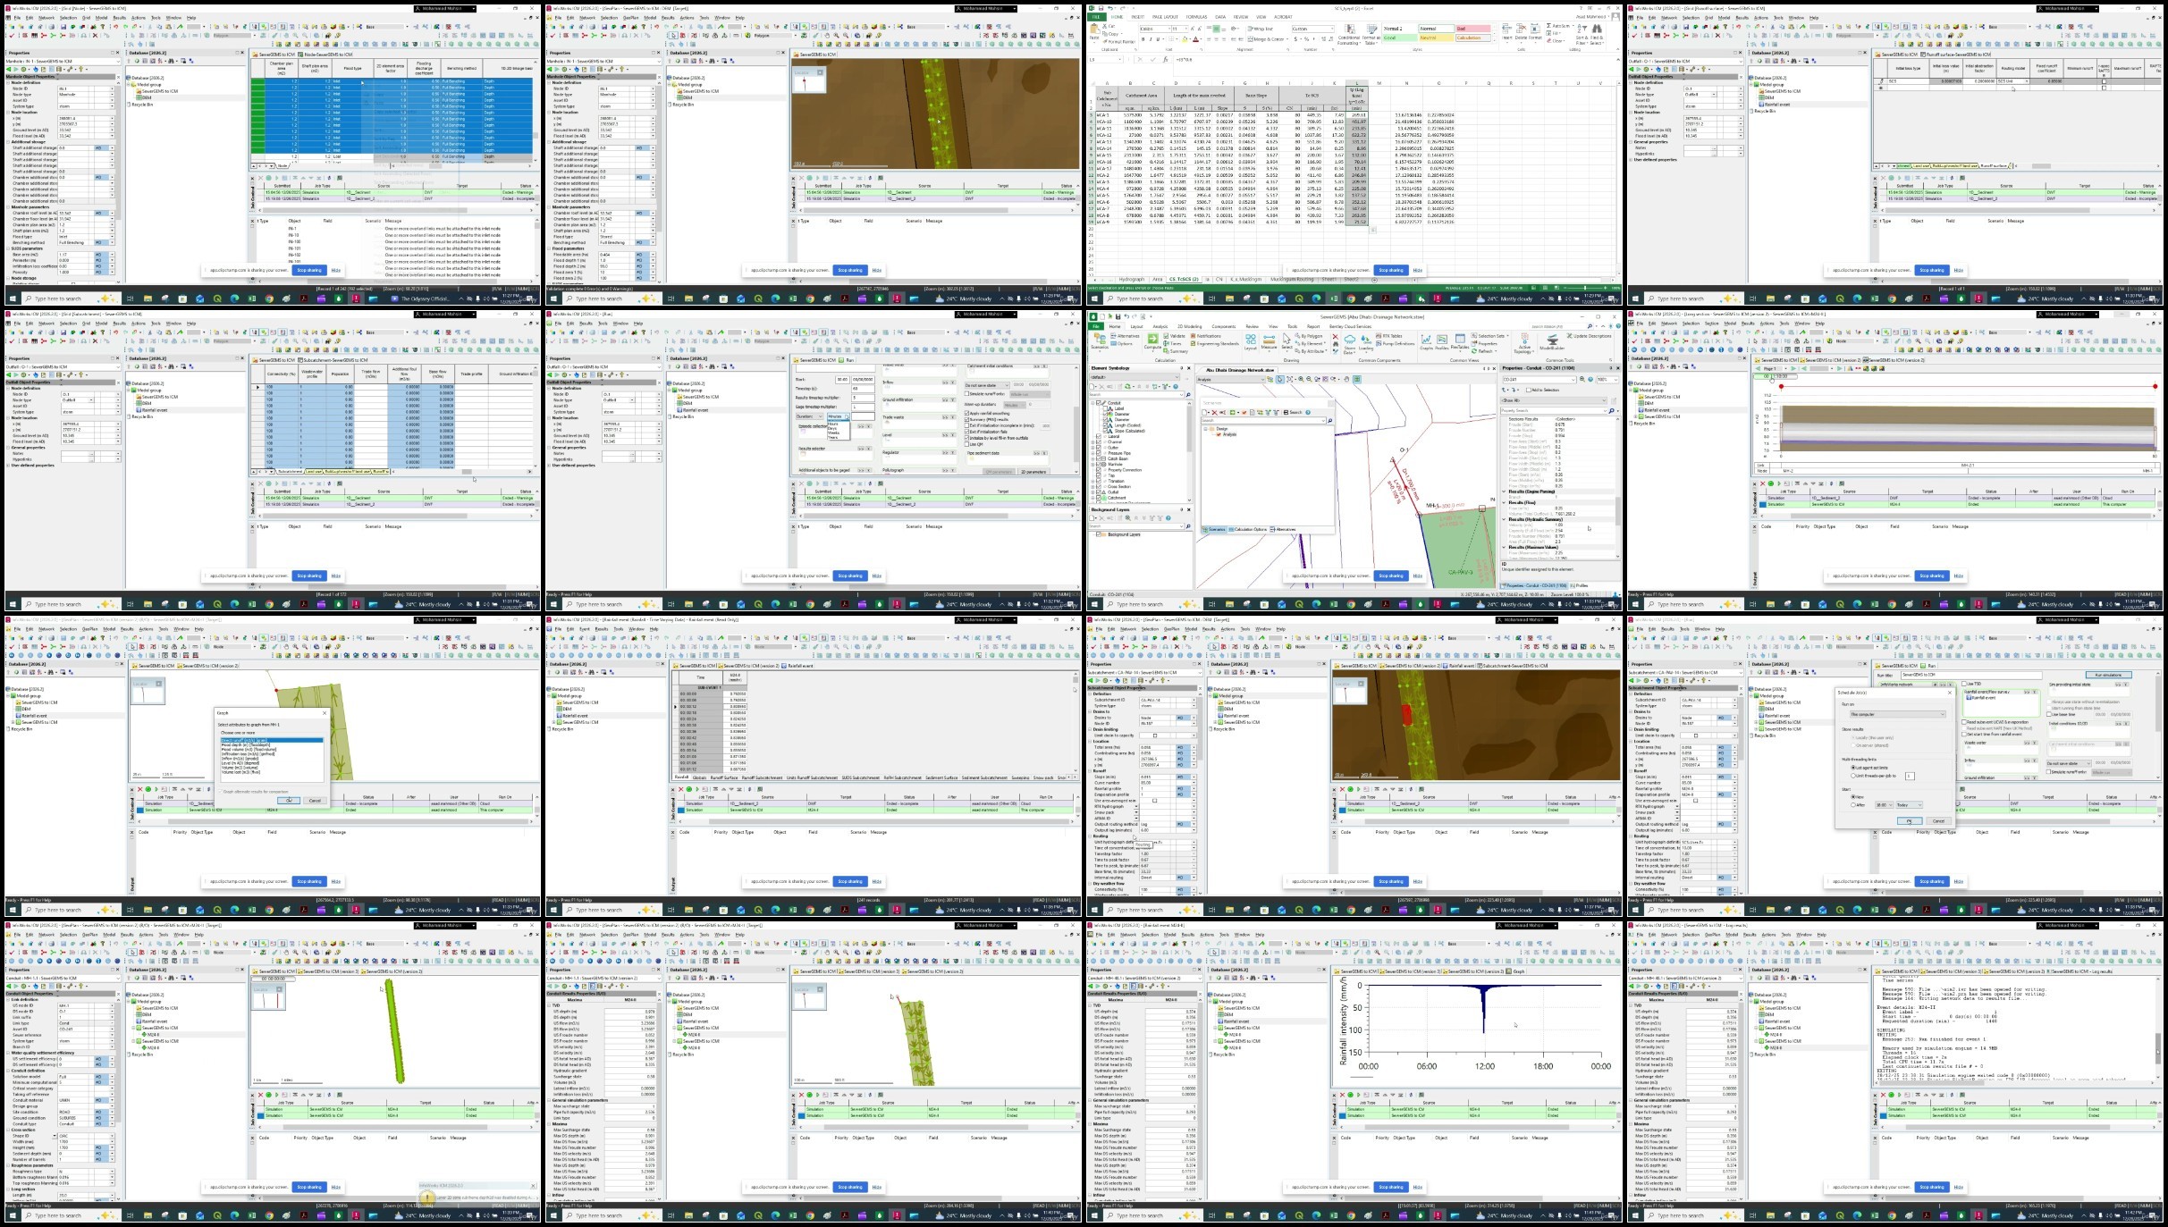Select 'Let agent set limits' in Schedule Job(s)
This screenshot has width=2168, height=1227.
(x=1853, y=768)
